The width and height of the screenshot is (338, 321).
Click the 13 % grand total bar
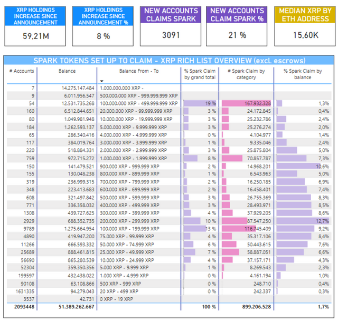195,229
